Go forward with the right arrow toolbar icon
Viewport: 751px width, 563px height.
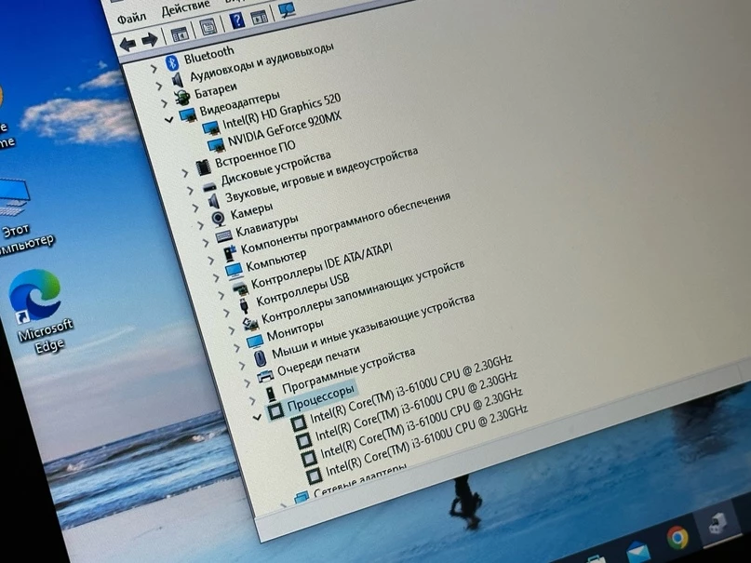pos(150,40)
